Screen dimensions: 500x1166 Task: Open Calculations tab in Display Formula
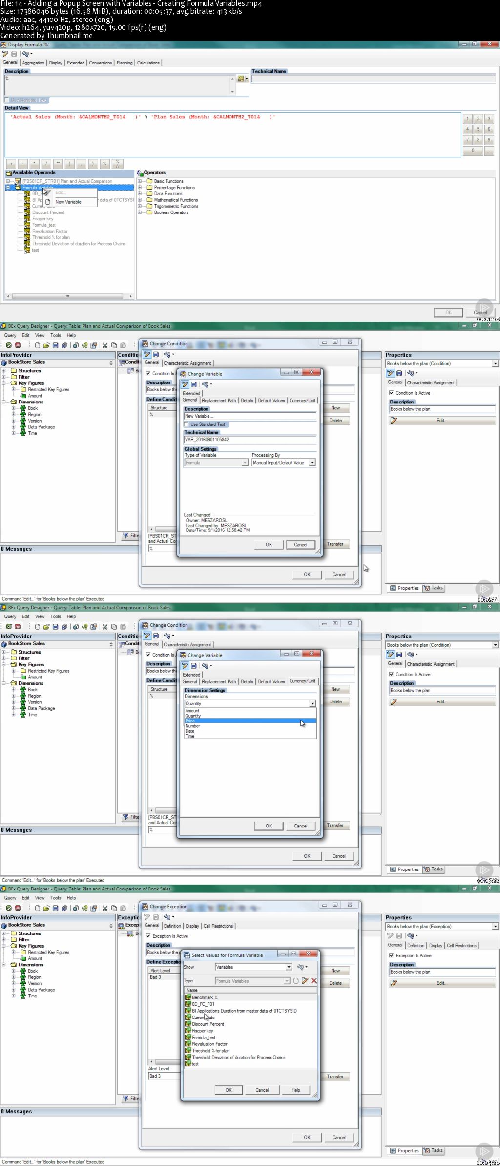(x=148, y=63)
